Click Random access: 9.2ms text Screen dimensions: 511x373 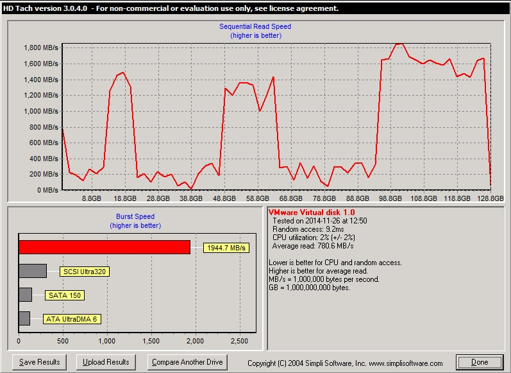point(308,229)
